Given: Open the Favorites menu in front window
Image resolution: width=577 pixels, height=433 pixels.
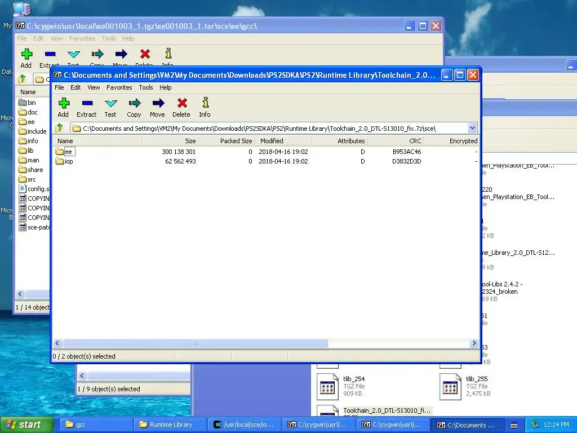Looking at the screenshot, I should [x=119, y=87].
